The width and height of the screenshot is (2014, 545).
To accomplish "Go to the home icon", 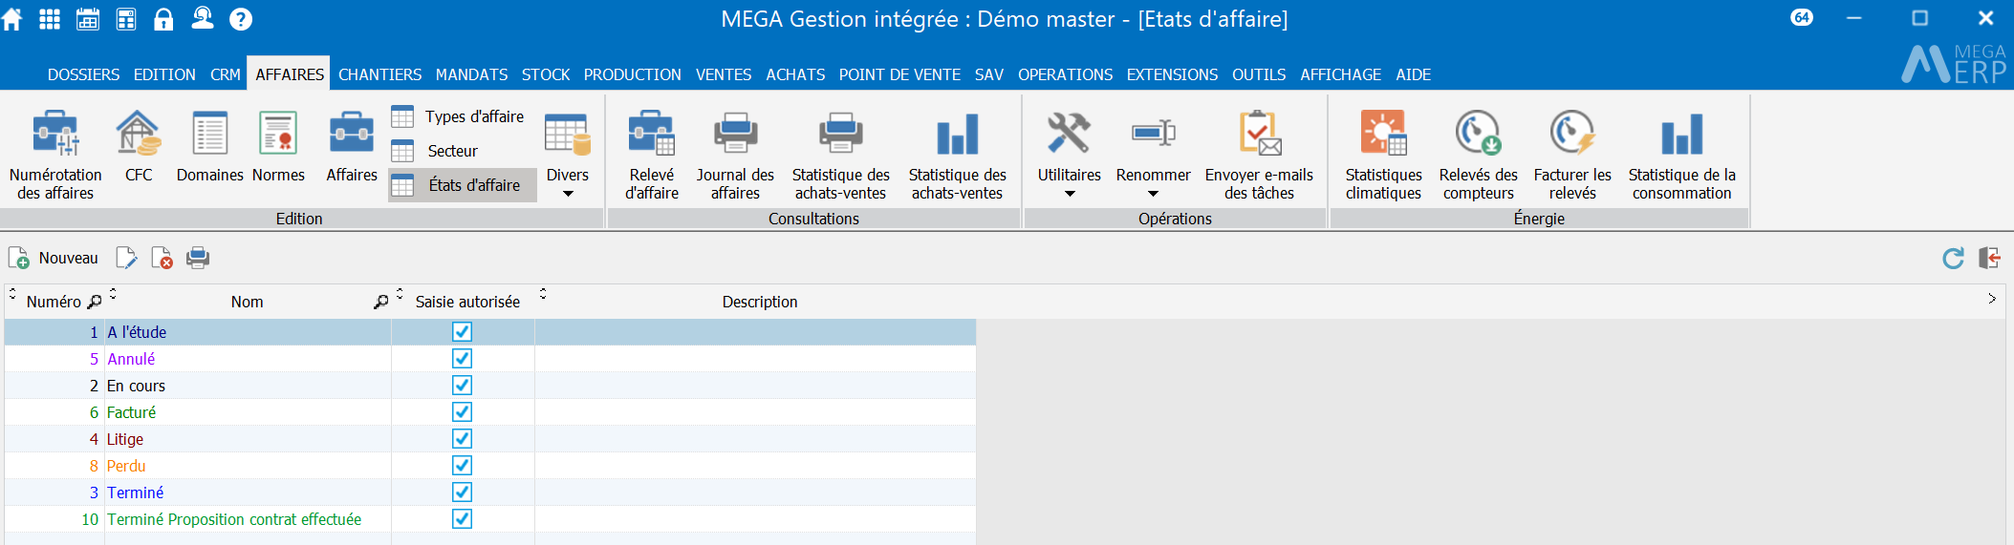I will 12,19.
